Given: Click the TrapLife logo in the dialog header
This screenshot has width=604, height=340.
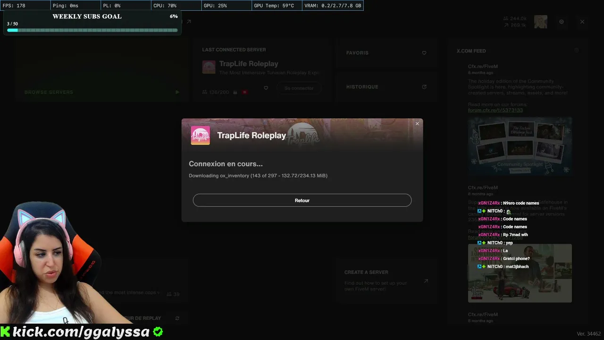Looking at the screenshot, I should point(200,136).
